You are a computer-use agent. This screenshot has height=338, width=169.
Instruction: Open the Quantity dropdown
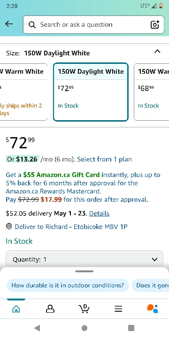[84, 259]
